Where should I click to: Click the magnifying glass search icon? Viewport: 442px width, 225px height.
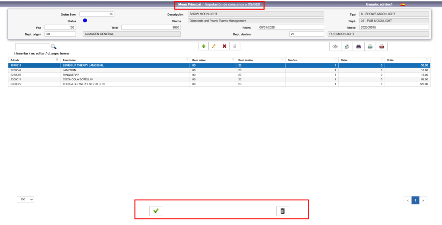54,47
